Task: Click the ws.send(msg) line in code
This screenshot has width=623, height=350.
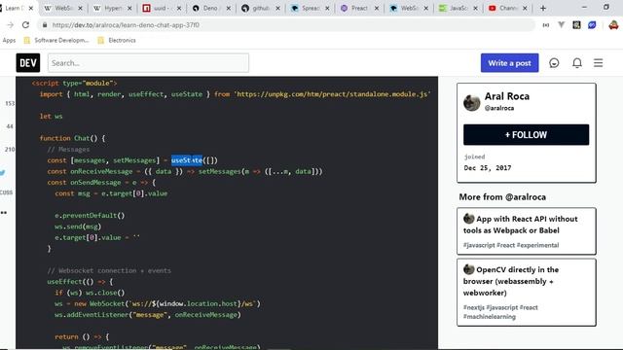Action: 78,227
